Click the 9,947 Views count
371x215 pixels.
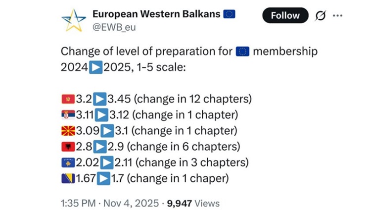tap(193, 203)
